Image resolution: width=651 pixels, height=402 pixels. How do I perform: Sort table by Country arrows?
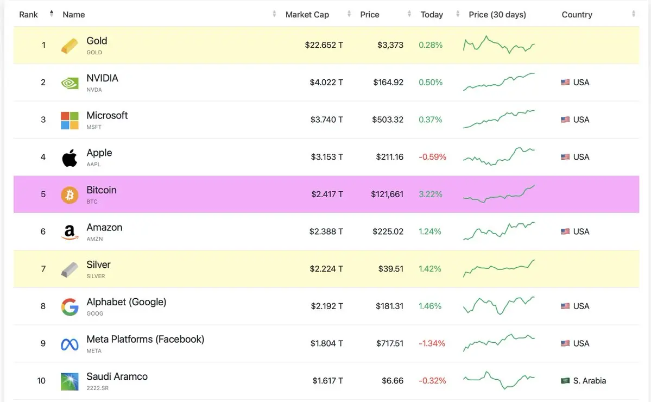pyautogui.click(x=634, y=14)
